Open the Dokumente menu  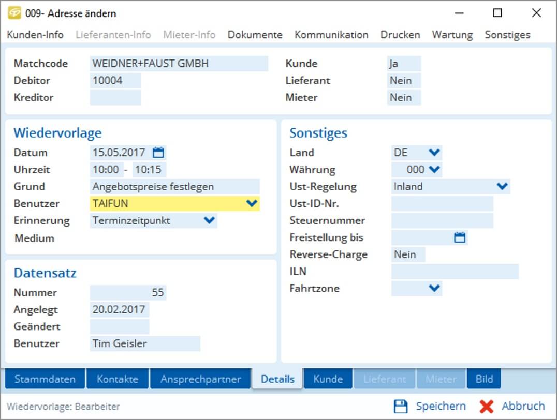(255, 35)
